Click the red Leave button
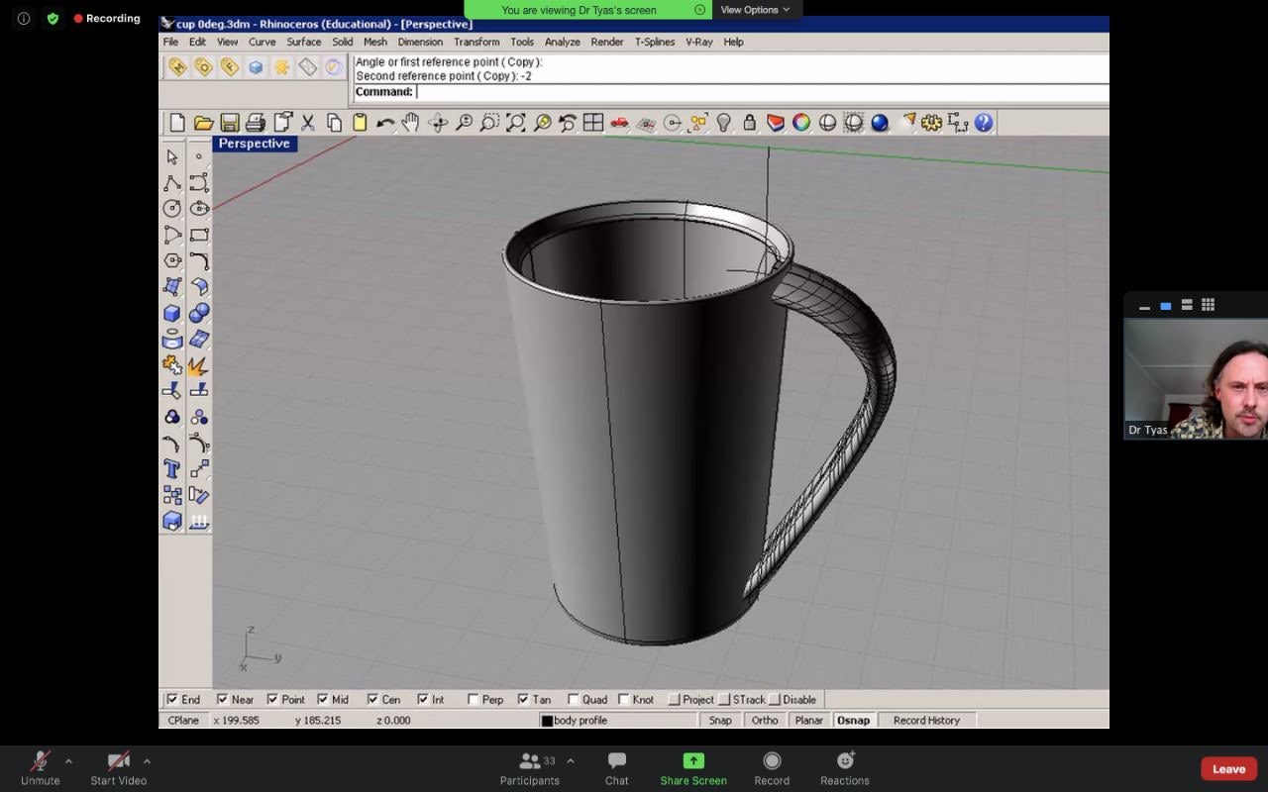 (x=1228, y=769)
